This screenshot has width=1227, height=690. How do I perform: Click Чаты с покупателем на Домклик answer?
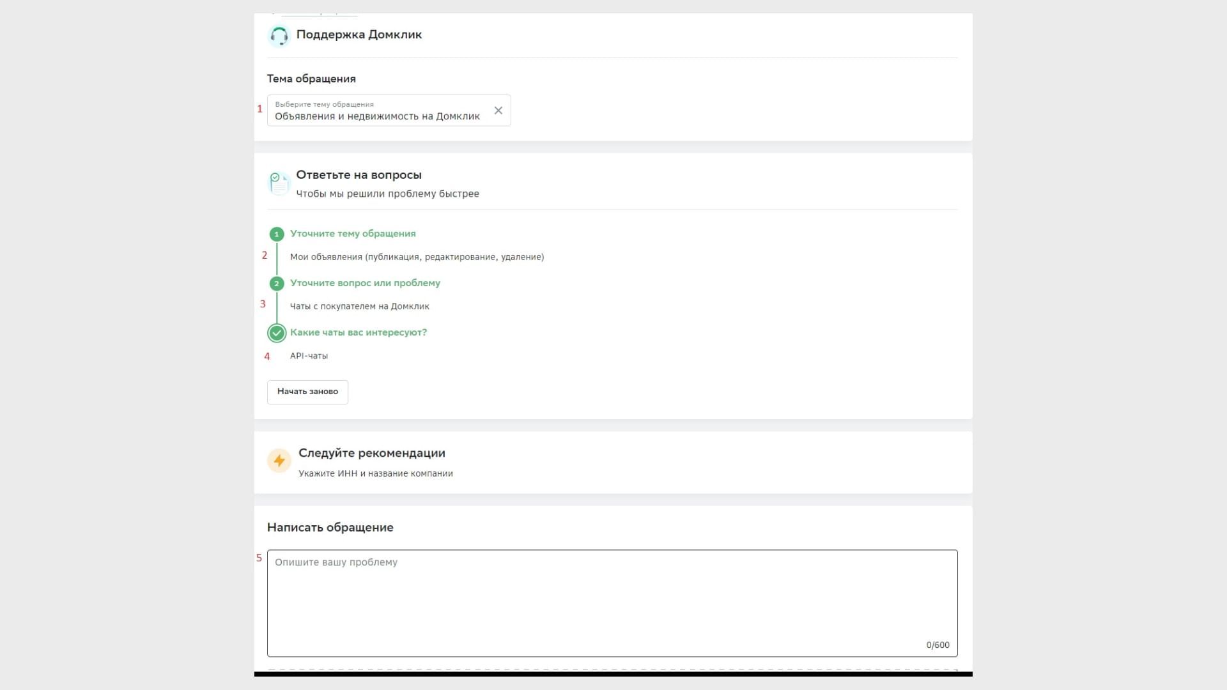(360, 307)
